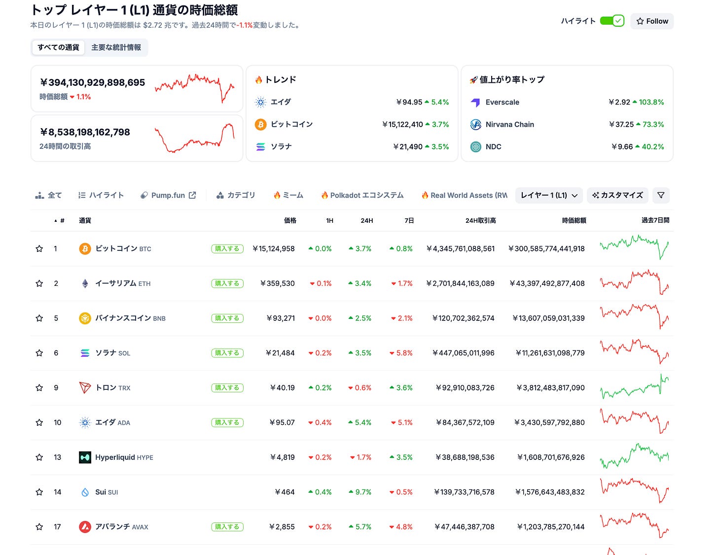The image size is (718, 555).
Task: Favorite Hyperliquid with its star icon
Action: click(39, 457)
